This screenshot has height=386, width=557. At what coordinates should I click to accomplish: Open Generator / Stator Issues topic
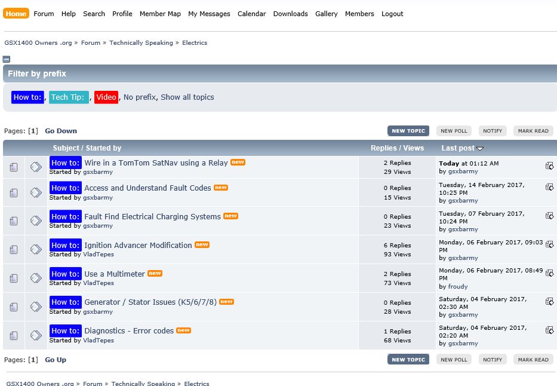point(150,302)
